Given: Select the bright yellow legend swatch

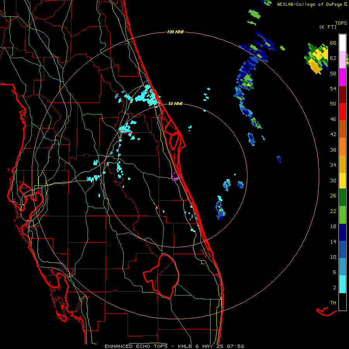Looking at the screenshot, I should pyautogui.click(x=342, y=180).
